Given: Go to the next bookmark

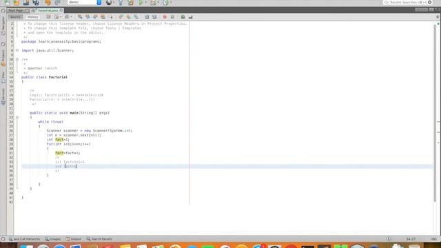Looking at the screenshot, I should click(x=129, y=17).
